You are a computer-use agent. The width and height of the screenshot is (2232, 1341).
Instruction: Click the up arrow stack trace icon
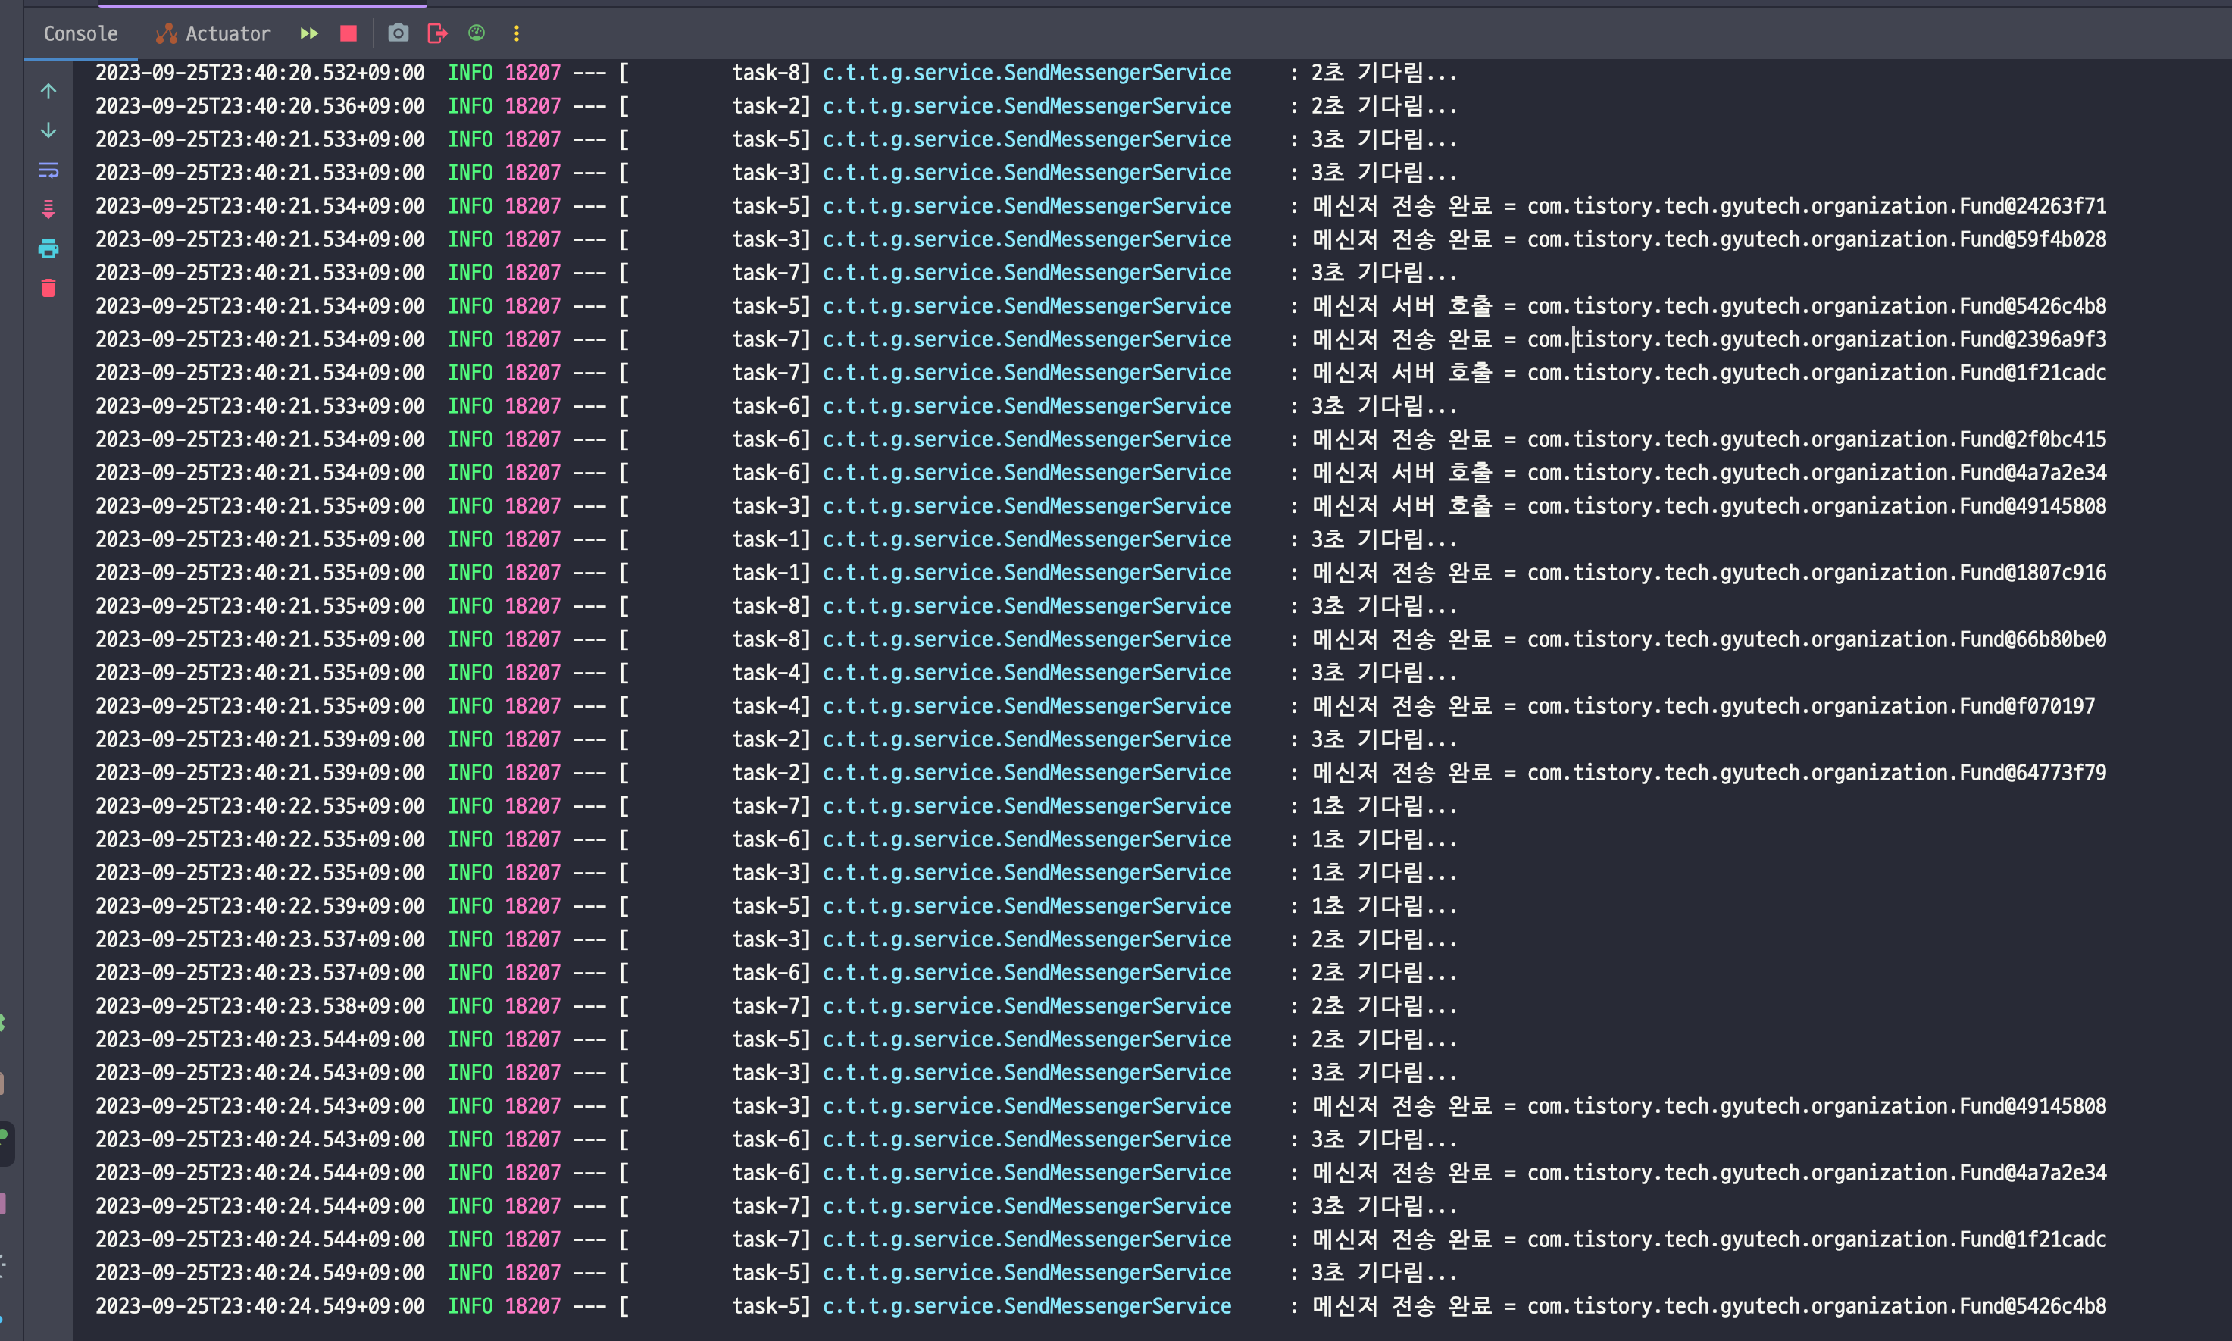pos(48,91)
